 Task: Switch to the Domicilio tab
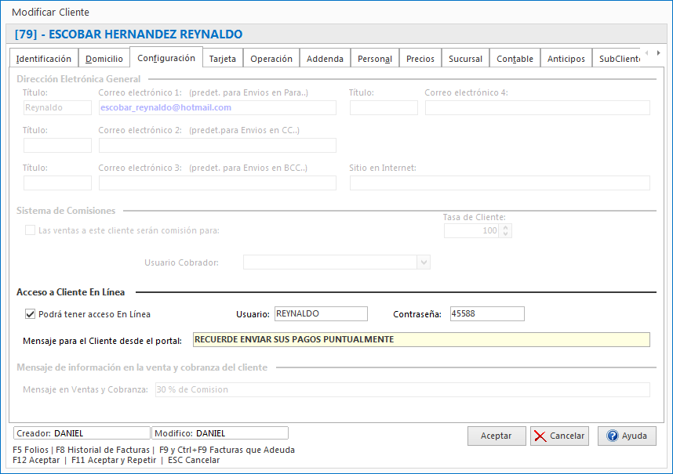pos(104,57)
